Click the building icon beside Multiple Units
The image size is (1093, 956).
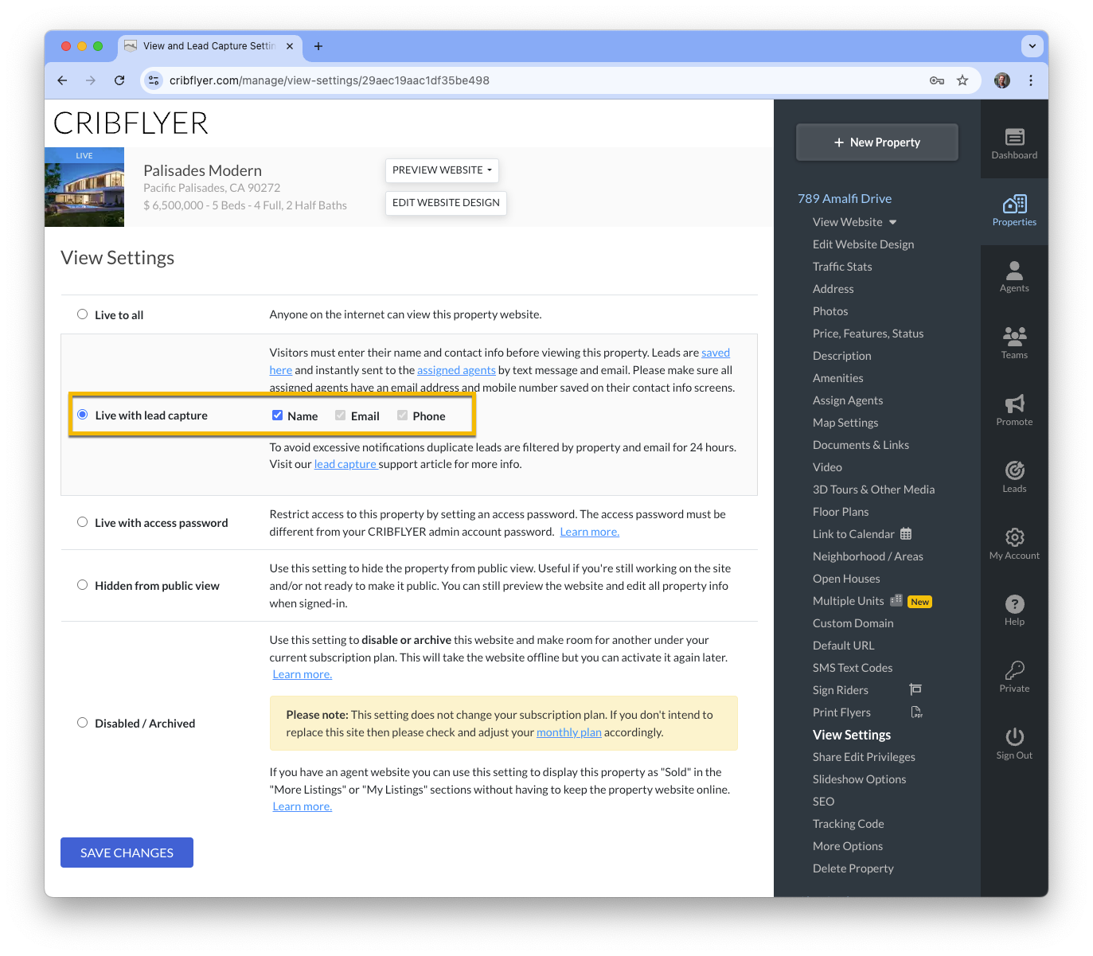point(896,600)
